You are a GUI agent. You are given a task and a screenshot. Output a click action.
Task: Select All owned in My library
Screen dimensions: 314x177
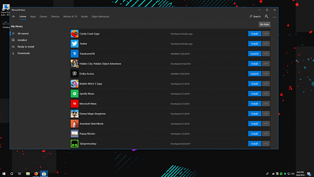coord(23,34)
